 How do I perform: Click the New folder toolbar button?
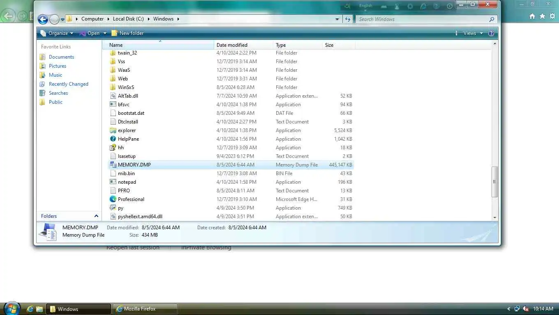(127, 33)
